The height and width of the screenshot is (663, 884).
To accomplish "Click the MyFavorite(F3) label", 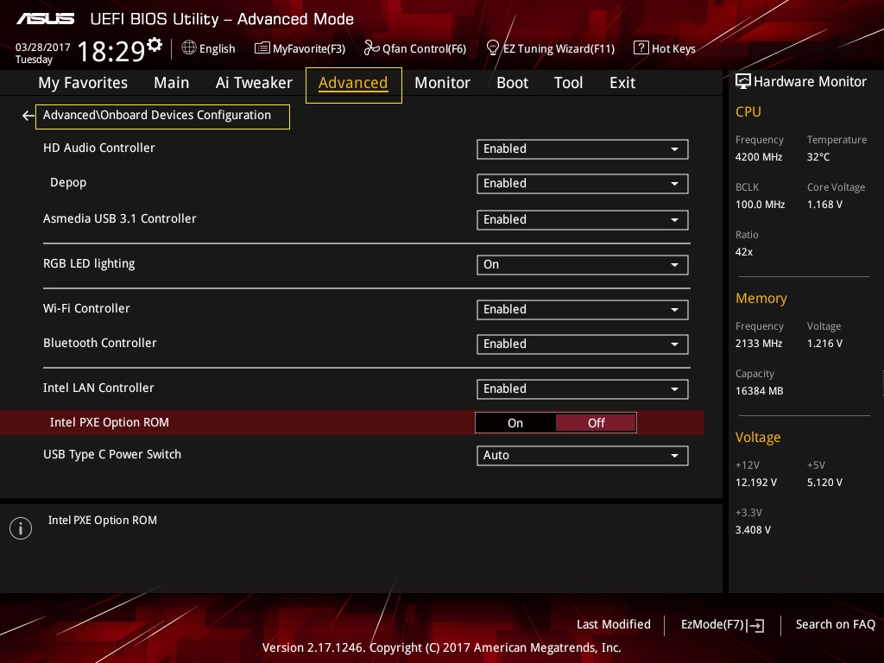I will pyautogui.click(x=309, y=49).
